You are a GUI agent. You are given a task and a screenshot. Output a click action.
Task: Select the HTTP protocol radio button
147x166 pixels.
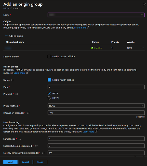click(x=49, y=93)
